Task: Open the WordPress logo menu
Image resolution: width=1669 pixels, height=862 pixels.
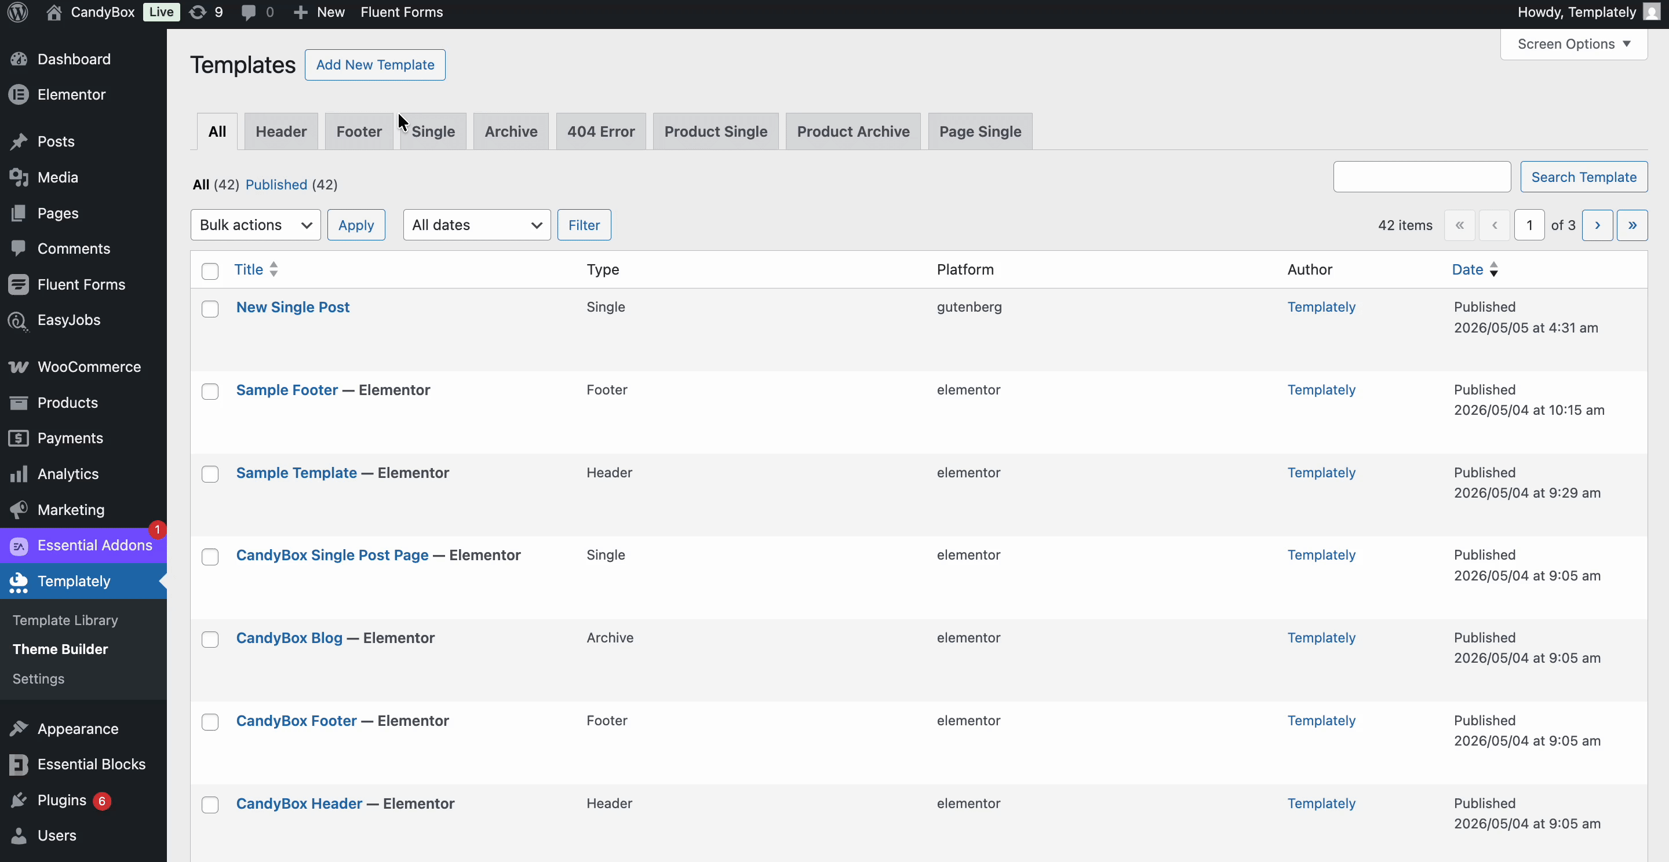Action: [x=17, y=12]
